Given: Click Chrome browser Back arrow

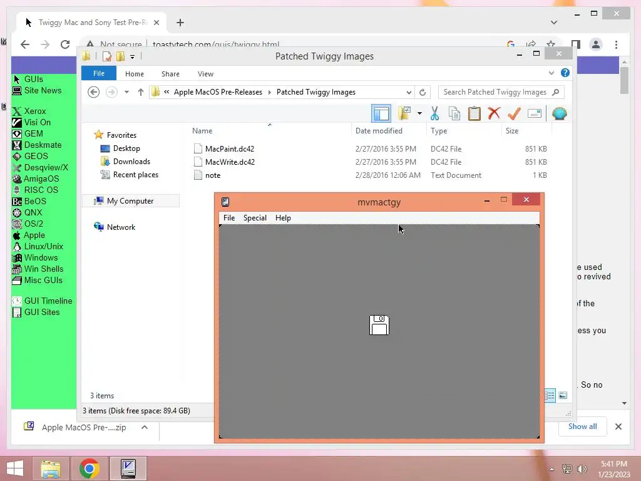Looking at the screenshot, I should (x=25, y=44).
